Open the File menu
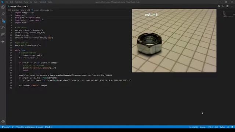 (x=7, y=2)
